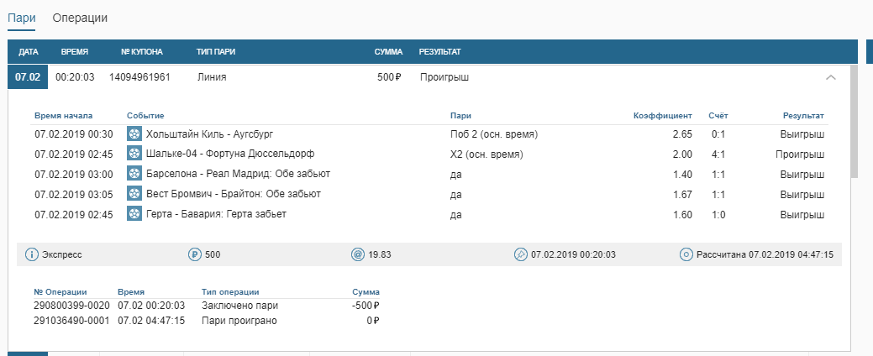Viewport: 873px width, 356px height.
Task: Select the Пари tab
Action: [x=22, y=18]
